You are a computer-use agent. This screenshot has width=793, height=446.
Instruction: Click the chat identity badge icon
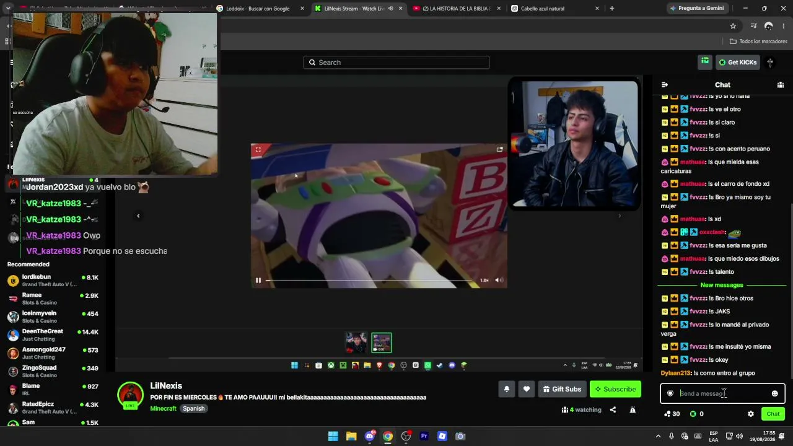click(670, 393)
